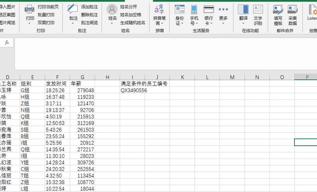Click the 翻译 translate icon
The width and height of the screenshot is (317, 192).
[x=243, y=9]
